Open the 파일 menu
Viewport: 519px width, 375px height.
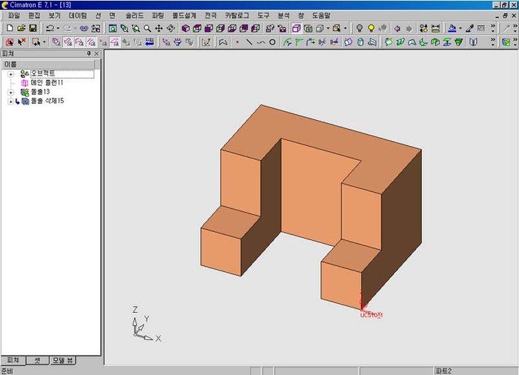[14, 16]
